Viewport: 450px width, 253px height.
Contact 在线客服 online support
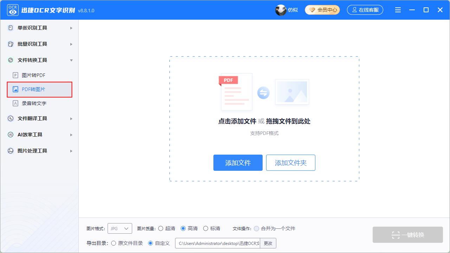click(x=365, y=10)
